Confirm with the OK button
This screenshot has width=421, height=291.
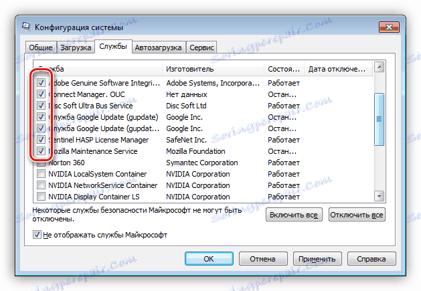coord(209,259)
